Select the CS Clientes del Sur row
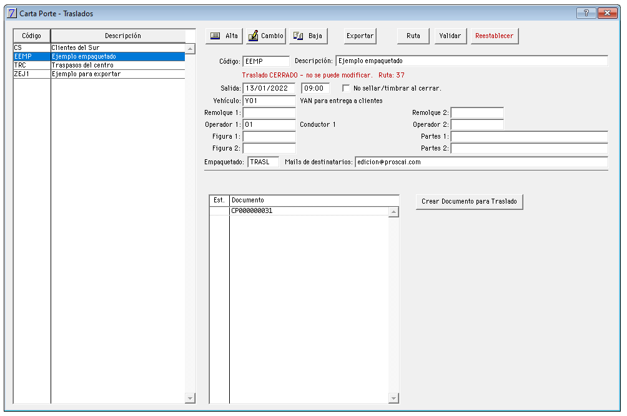This screenshot has width=627, height=416. pyautogui.click(x=99, y=47)
